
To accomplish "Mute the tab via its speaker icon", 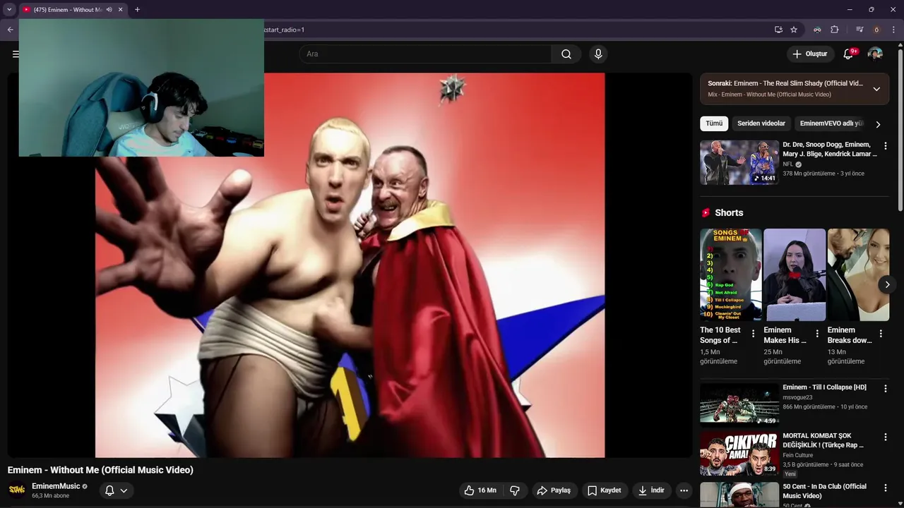I will (x=109, y=10).
